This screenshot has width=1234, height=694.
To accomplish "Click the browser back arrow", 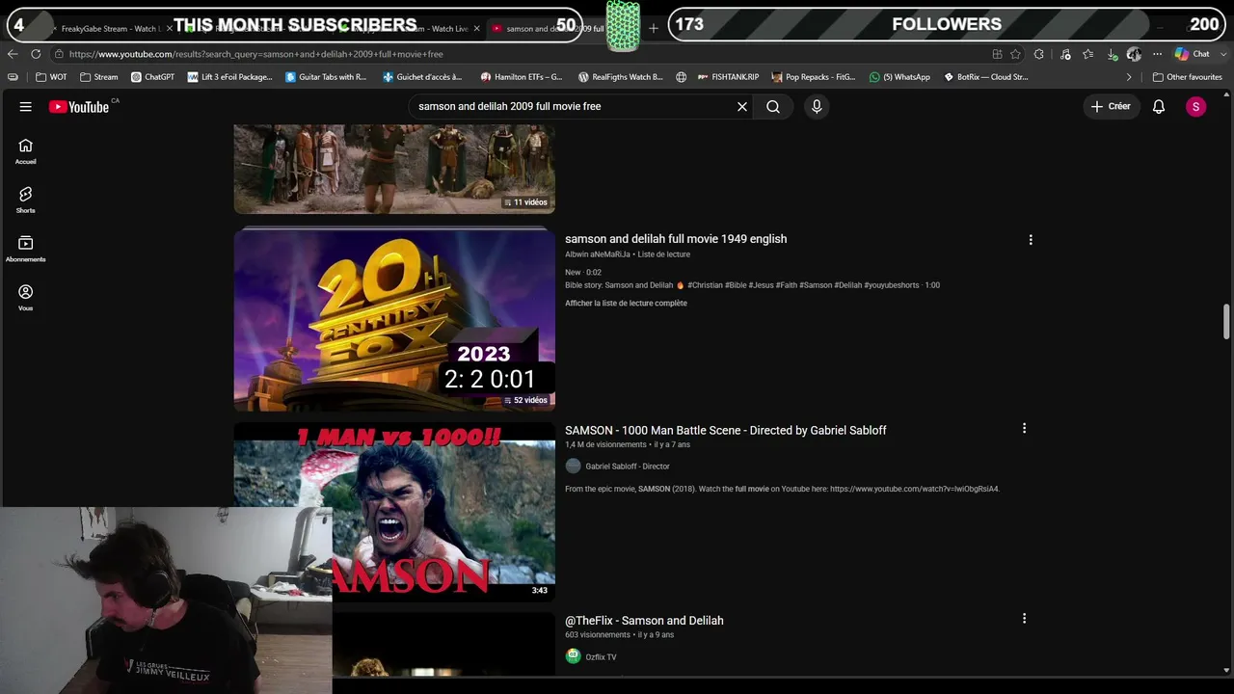I will tap(13, 54).
